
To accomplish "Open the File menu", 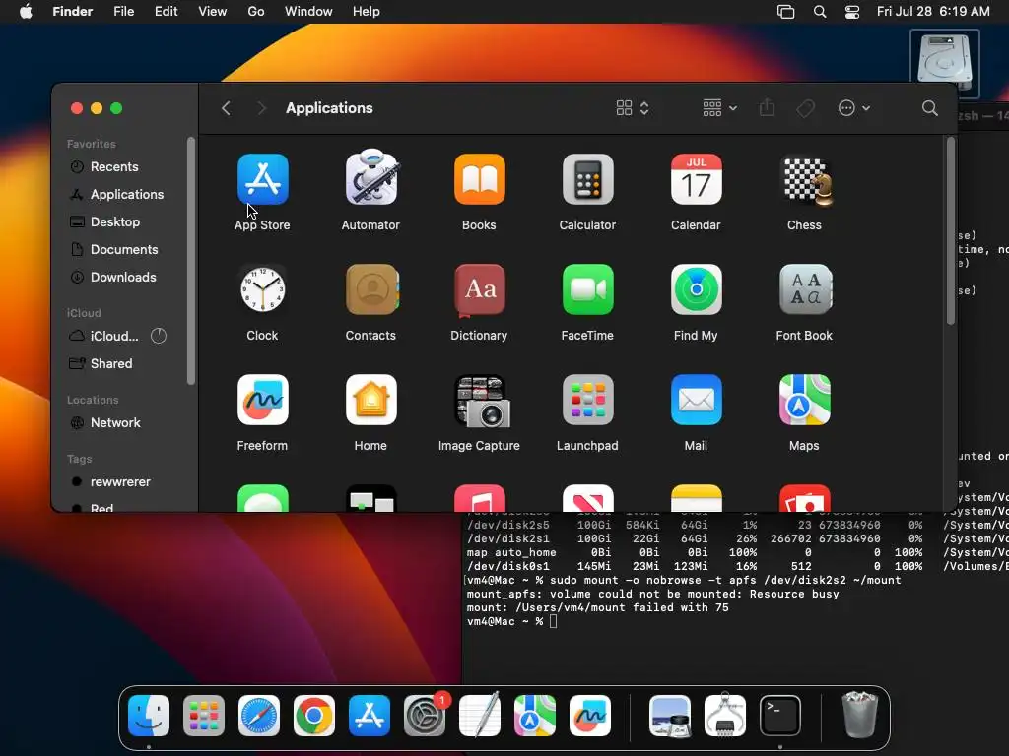I will 123,12.
